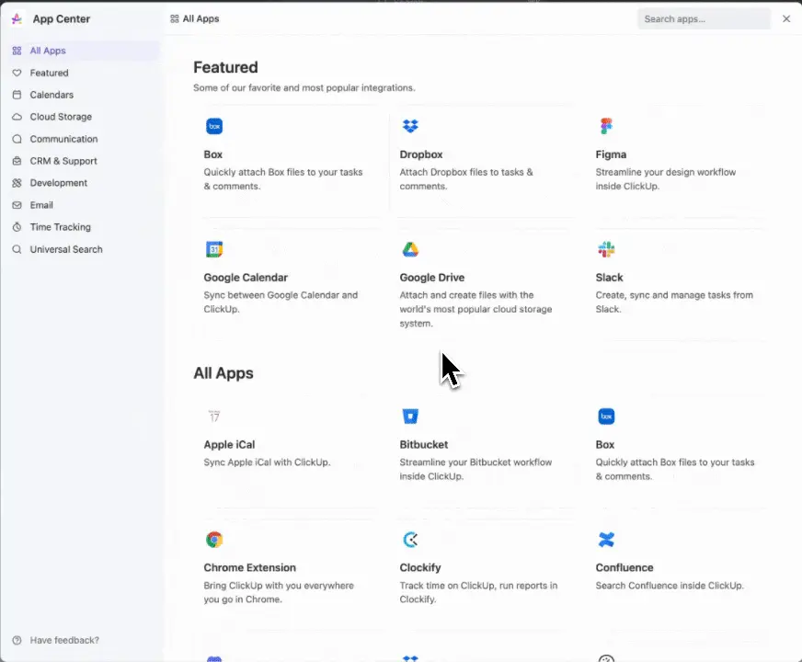Click the Bitbucket logo icon

pos(410,417)
